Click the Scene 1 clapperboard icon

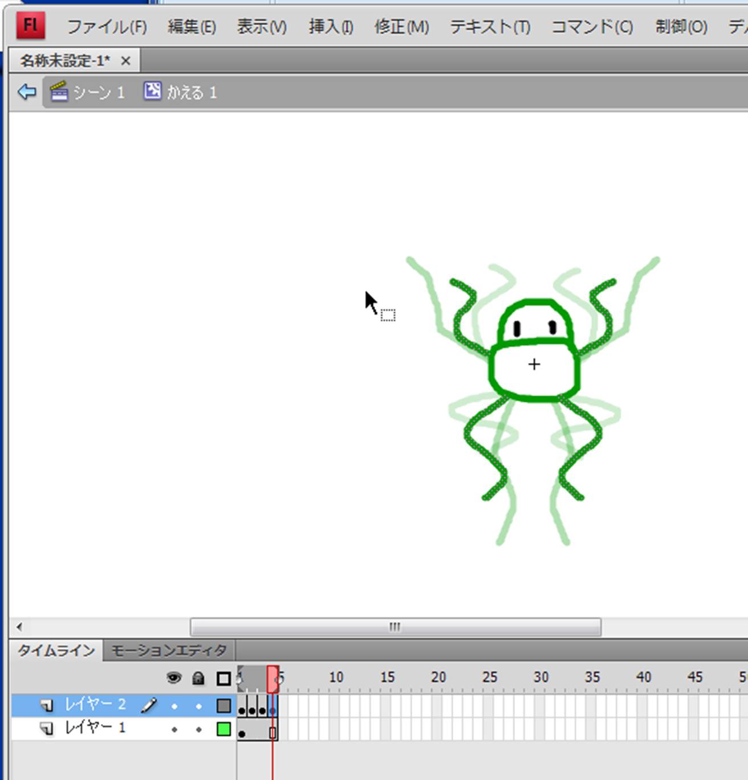point(59,92)
